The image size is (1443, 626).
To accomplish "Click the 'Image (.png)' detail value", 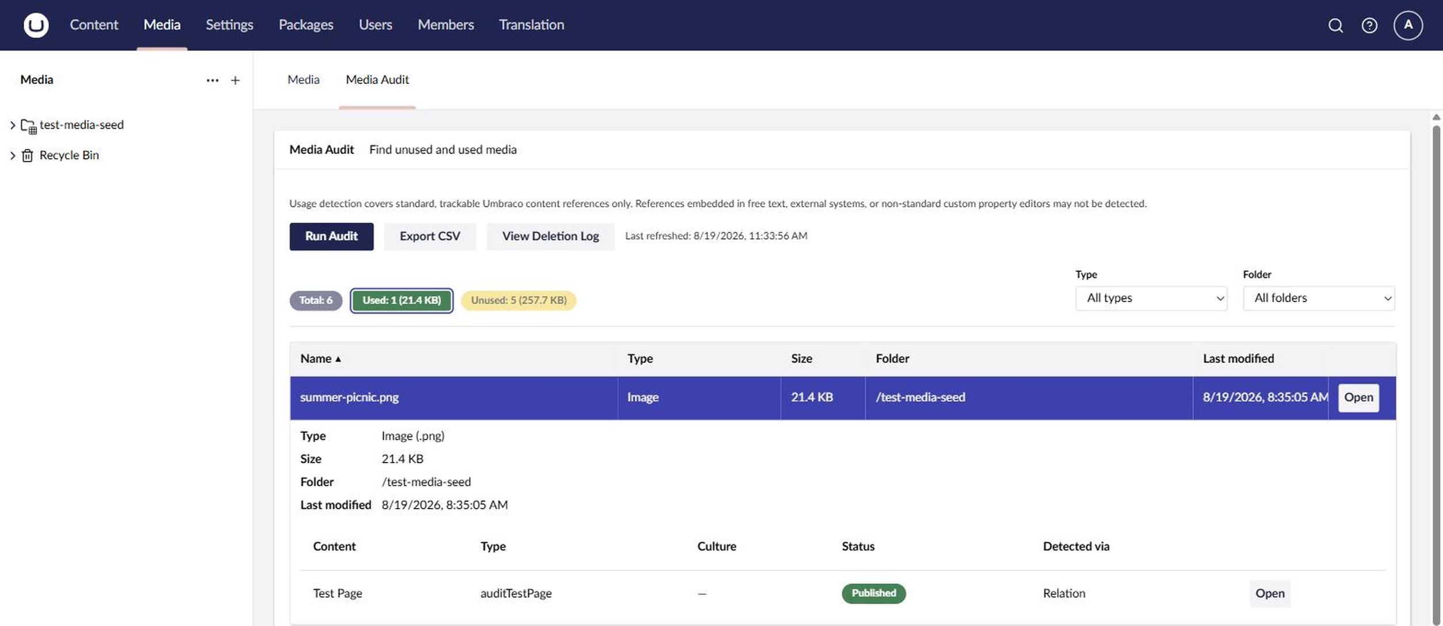I will [413, 436].
